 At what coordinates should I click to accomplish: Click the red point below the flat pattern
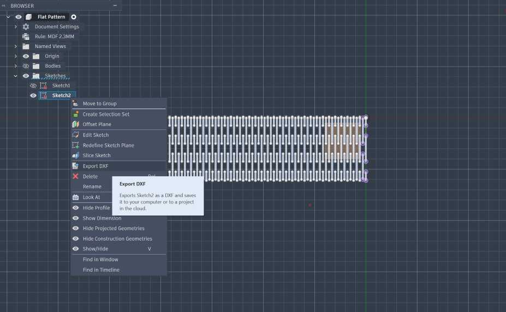pyautogui.click(x=310, y=205)
